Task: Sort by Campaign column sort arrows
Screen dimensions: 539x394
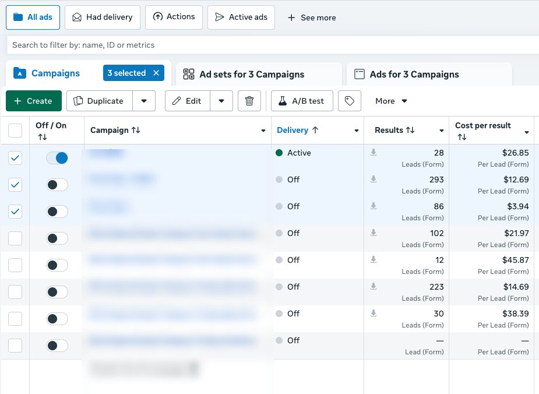Action: 136,130
